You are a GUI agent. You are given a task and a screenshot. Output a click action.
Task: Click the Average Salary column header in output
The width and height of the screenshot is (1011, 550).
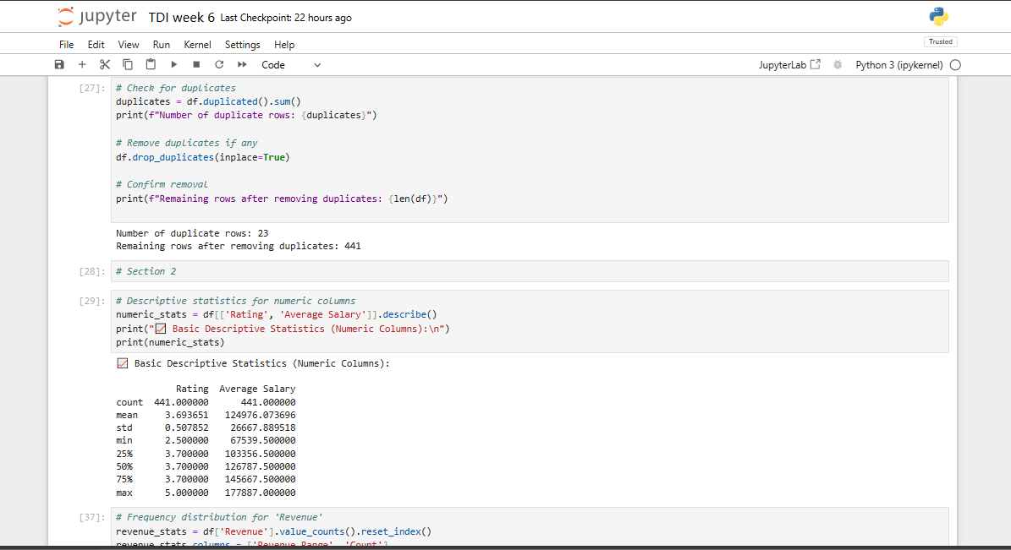coord(257,389)
